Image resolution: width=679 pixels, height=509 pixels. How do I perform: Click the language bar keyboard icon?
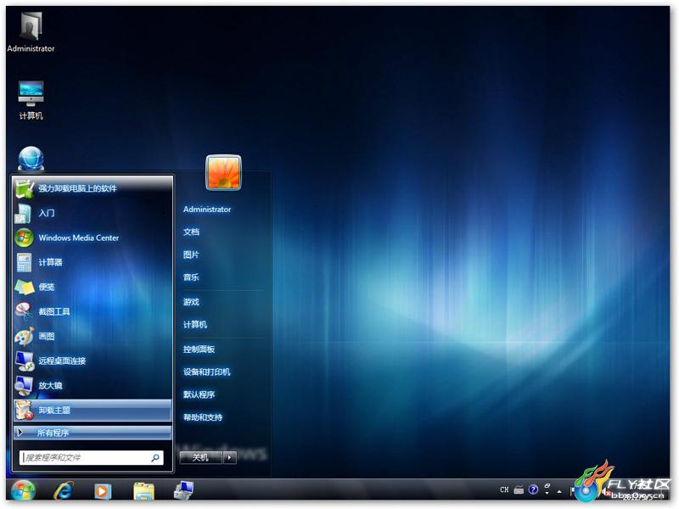(x=519, y=490)
